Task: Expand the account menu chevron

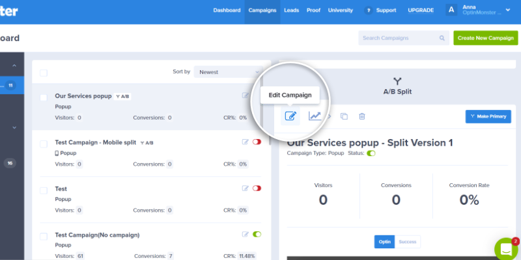Action: pyautogui.click(x=508, y=10)
